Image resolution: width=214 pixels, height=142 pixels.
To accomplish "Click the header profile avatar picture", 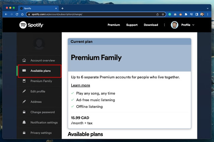I will pos(174,25).
